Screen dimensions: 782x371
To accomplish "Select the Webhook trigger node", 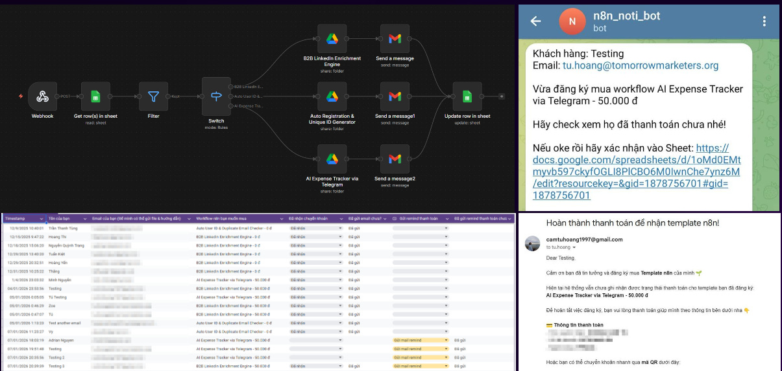I will pos(42,96).
